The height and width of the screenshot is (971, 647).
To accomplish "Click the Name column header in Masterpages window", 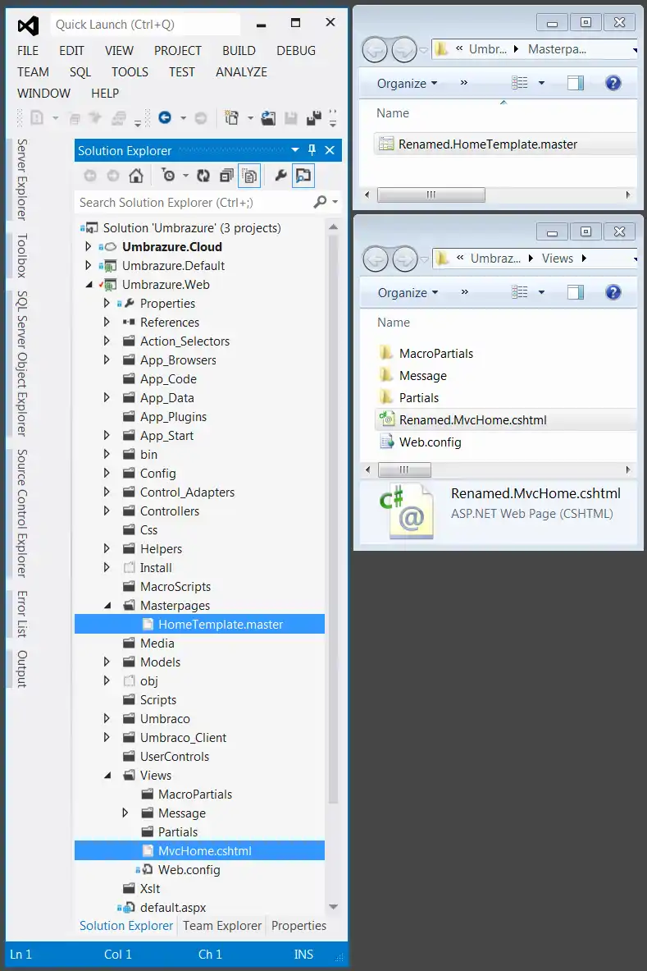I will point(393,113).
